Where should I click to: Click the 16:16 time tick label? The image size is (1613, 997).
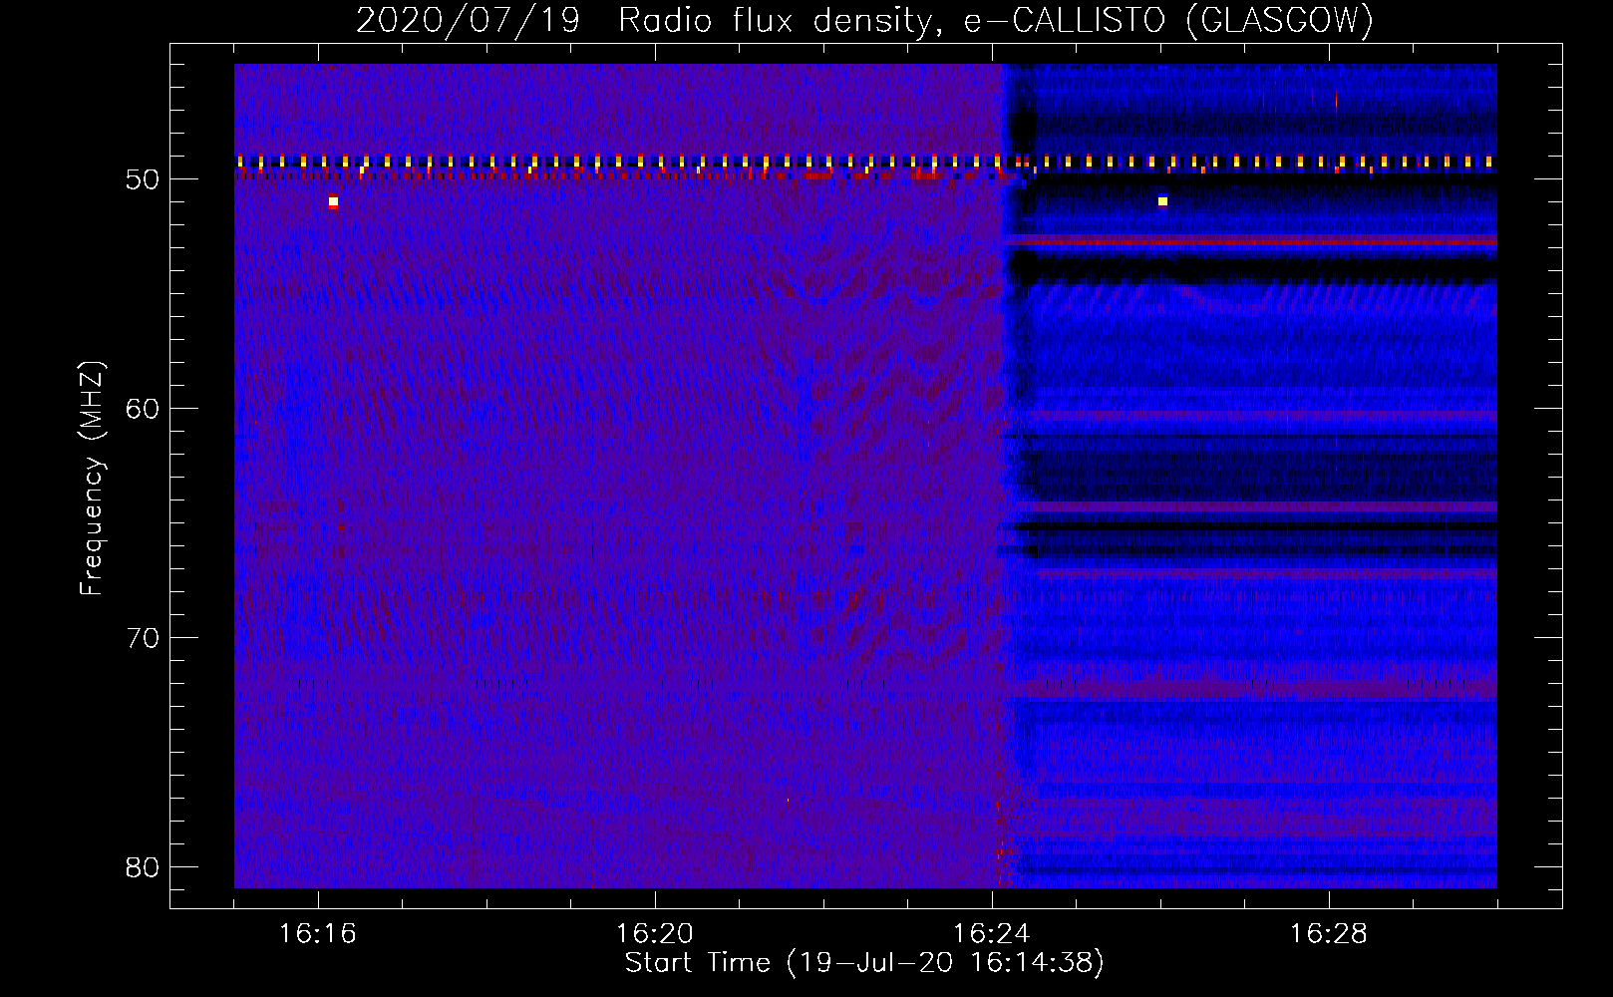click(317, 934)
